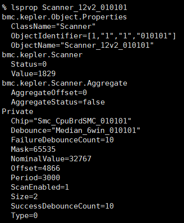The height and width of the screenshot is (223, 184).
Task: Click the bmc.kepler.Scanner.Aggregate header
Action: pos(65,83)
